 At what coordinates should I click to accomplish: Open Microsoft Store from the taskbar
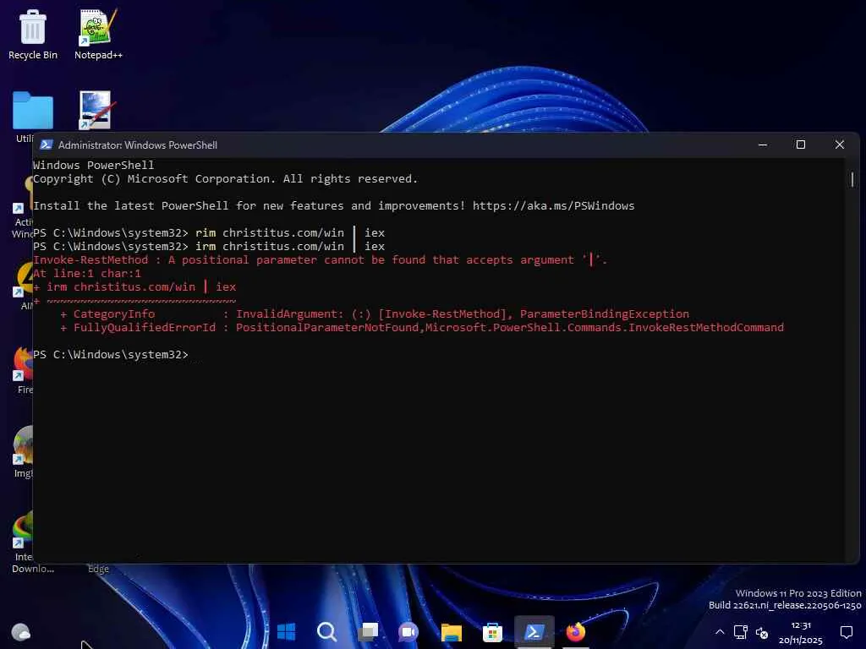tap(492, 632)
